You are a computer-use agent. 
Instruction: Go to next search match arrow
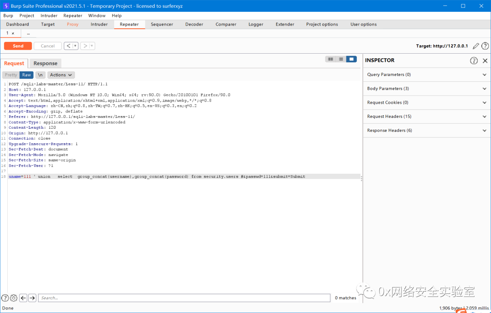pos(32,298)
